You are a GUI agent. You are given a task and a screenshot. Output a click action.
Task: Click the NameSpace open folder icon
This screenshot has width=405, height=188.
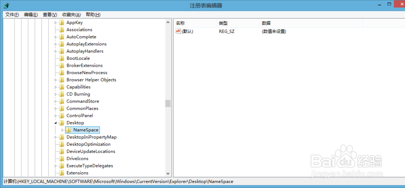point(68,130)
